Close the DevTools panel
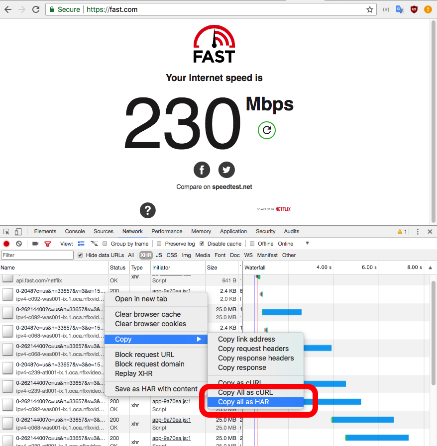The image size is (437, 446). [x=430, y=232]
